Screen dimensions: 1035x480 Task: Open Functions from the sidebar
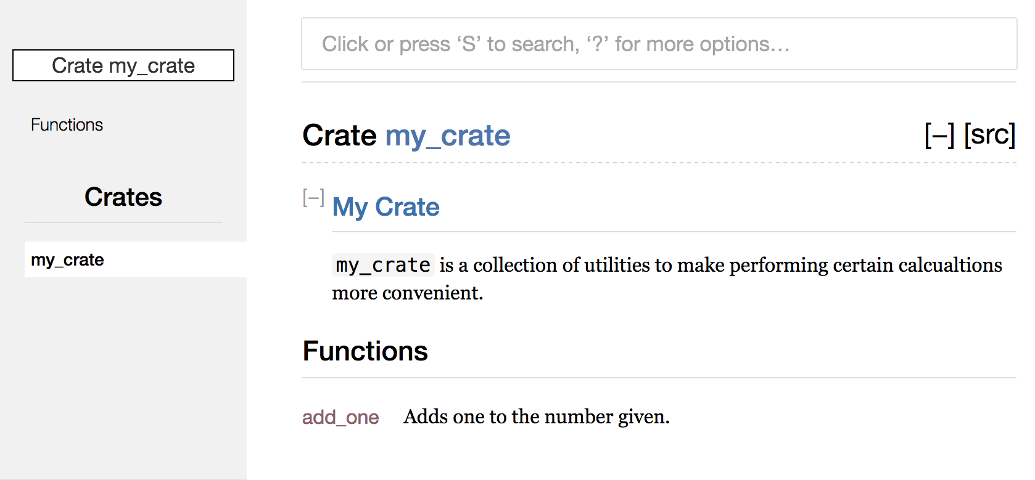pos(67,124)
